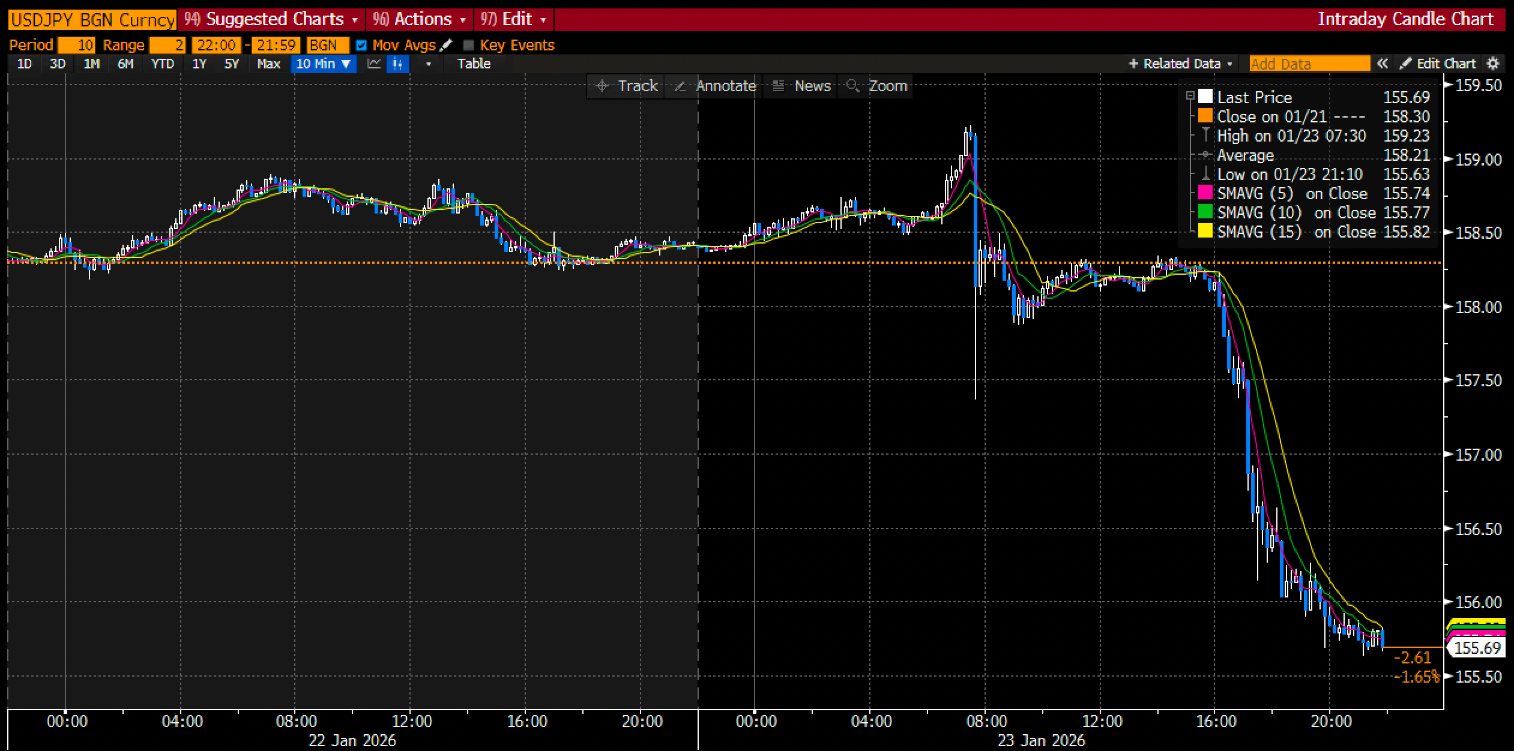Open the 10 Min interval dropdown
Screen dimensions: 1514x751
[x=324, y=64]
